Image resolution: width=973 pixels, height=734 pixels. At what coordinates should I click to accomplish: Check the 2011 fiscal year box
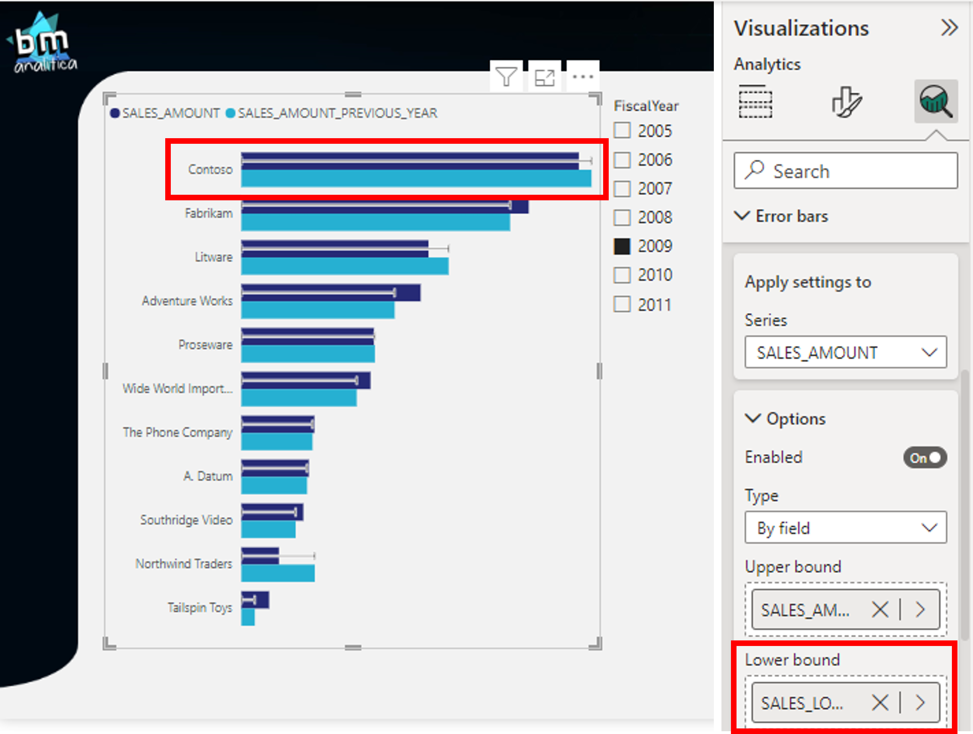coord(622,304)
